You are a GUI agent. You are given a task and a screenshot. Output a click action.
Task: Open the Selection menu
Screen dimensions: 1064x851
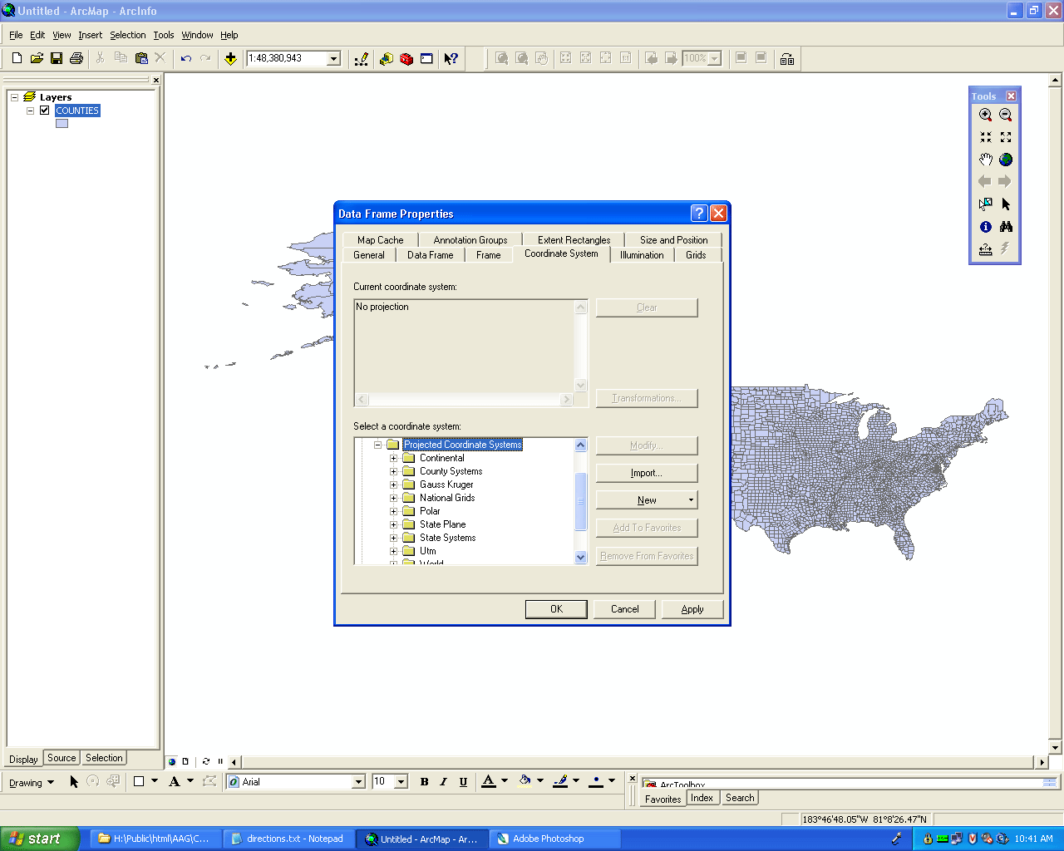[x=127, y=35]
